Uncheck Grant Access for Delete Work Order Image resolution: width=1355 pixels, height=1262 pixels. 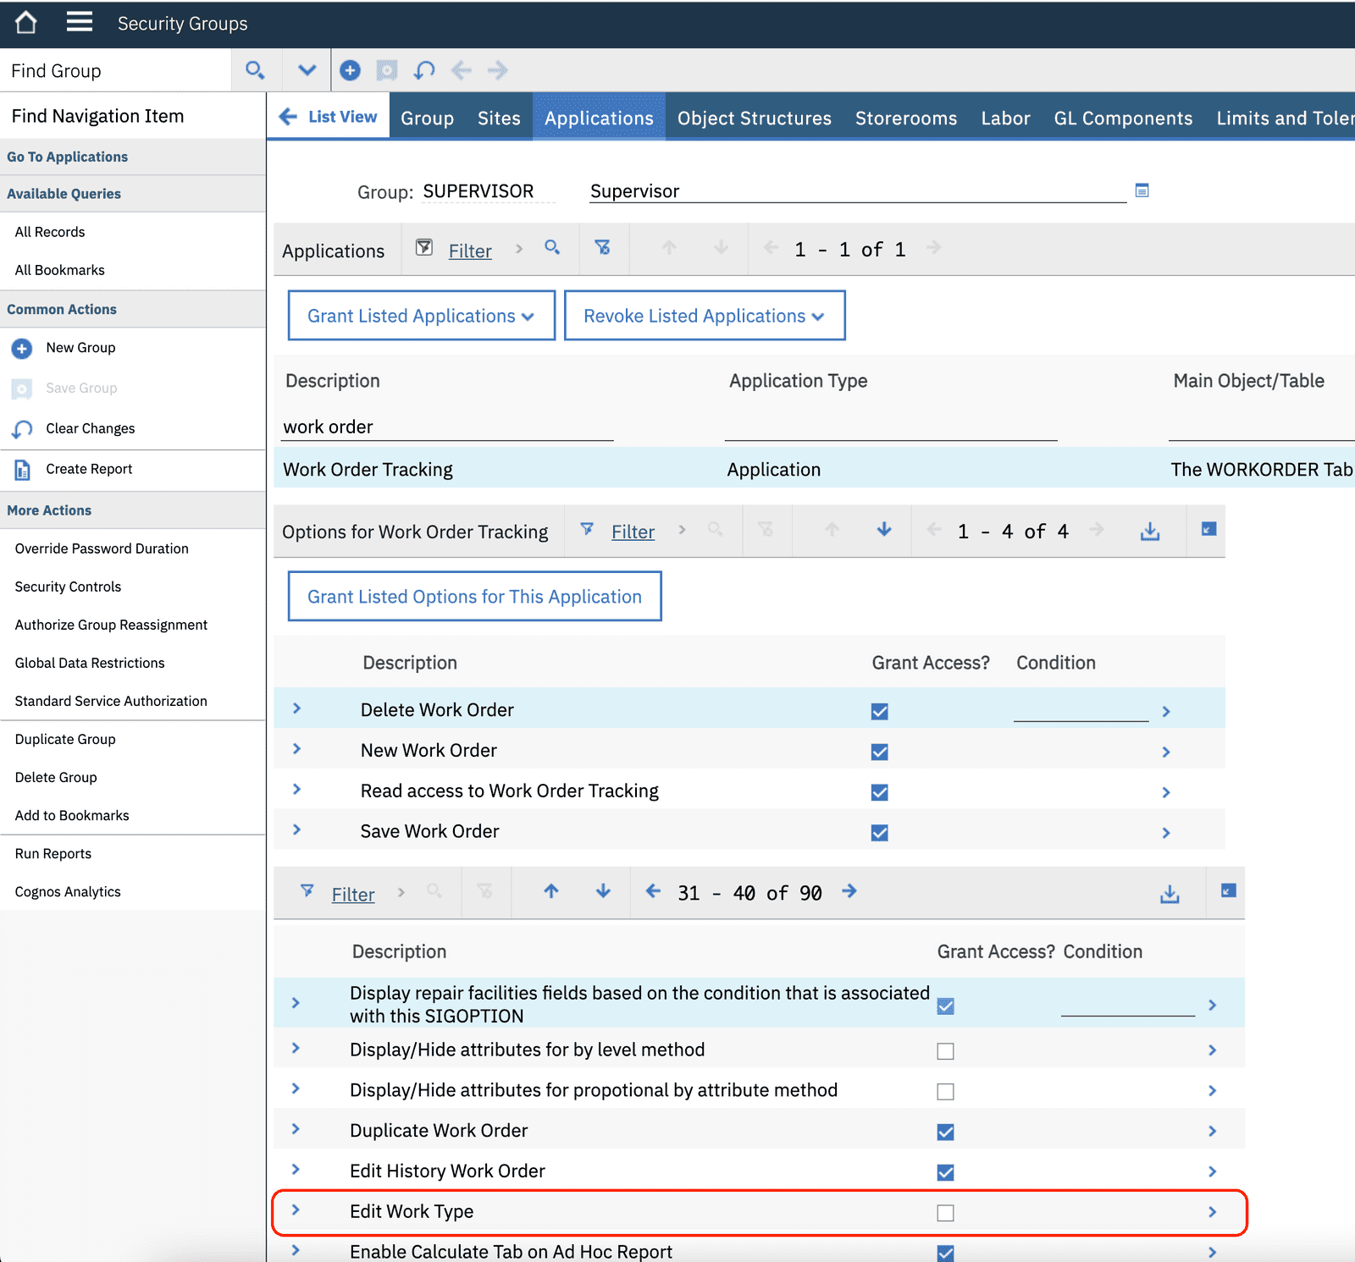[879, 711]
